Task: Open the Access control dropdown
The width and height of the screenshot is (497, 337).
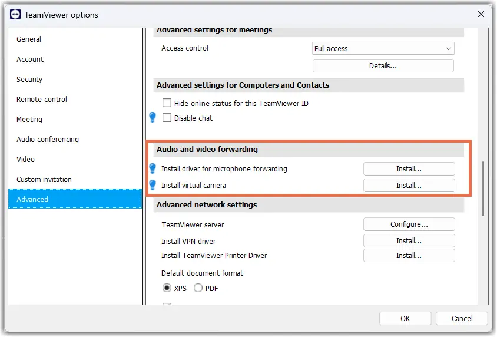Action: [383, 48]
